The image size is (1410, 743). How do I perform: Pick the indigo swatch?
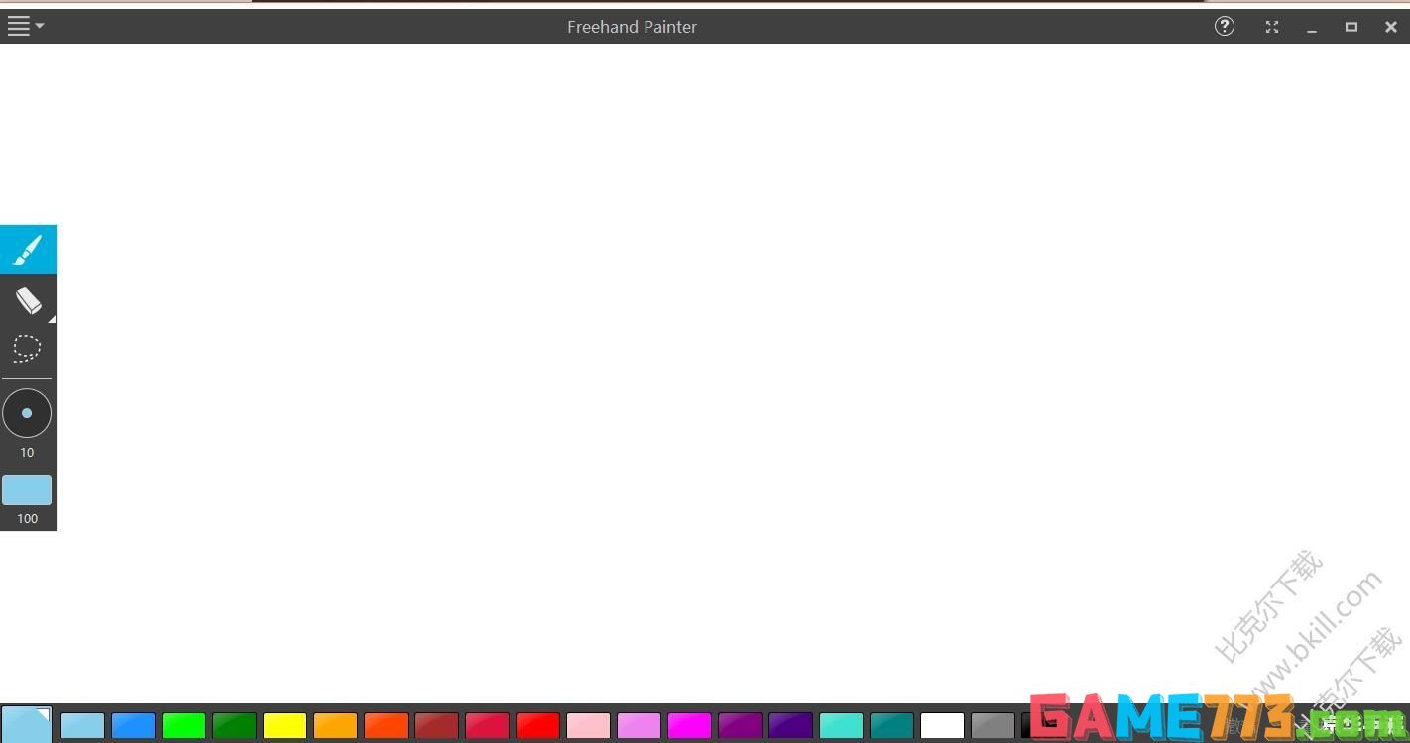[790, 726]
